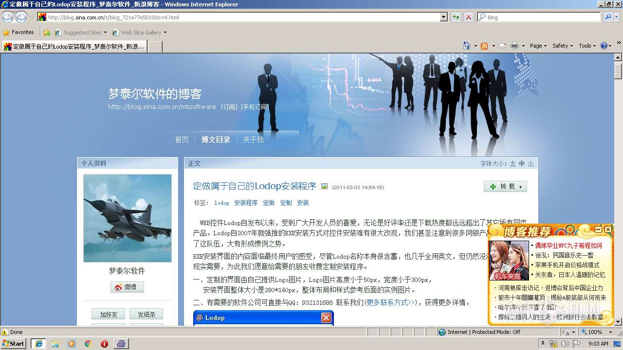Click the fighter jet profile picture
Image resolution: width=623 pixels, height=350 pixels.
click(128, 218)
